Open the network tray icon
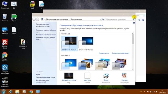Image resolution: width=168 pixels, height=94 pixels. pos(154,92)
